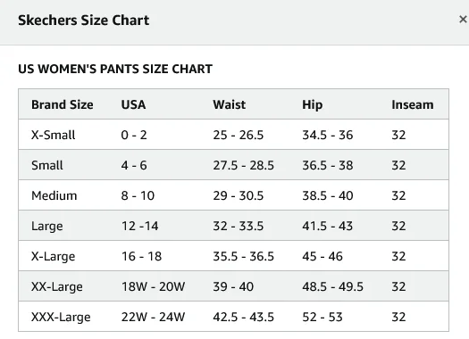Click the XX-Large brand size cell
This screenshot has width=469, height=339.
[57, 287]
